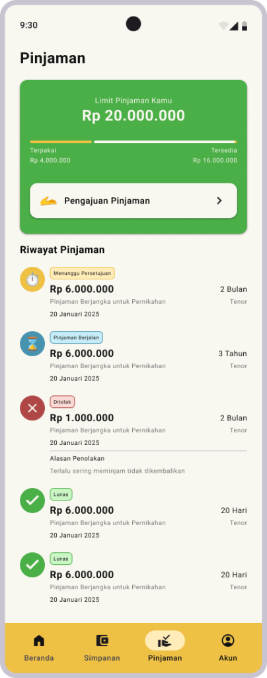The image size is (267, 678).
Task: Switch to the Pinjaman tab
Action: point(165,646)
